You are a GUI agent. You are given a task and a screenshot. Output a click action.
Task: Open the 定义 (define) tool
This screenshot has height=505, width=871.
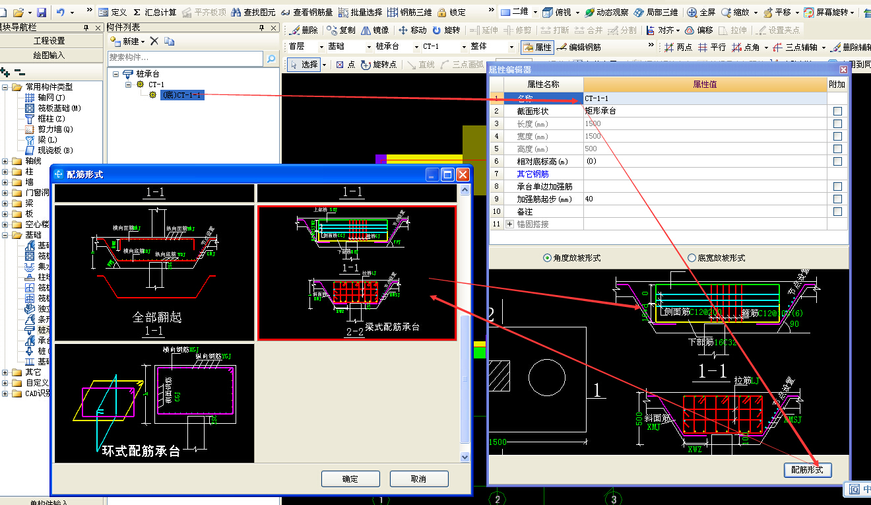tap(113, 13)
